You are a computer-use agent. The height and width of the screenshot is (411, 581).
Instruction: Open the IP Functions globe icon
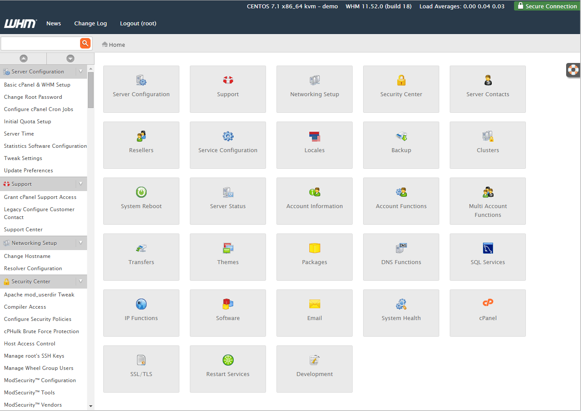coord(141,304)
